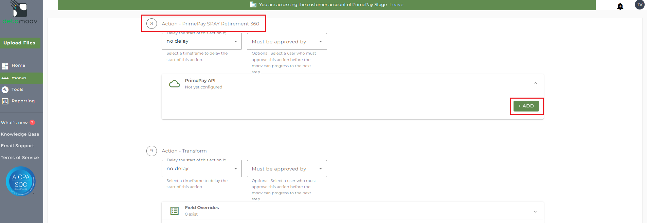Click step 9 heading 'Action - Transform'

184,151
